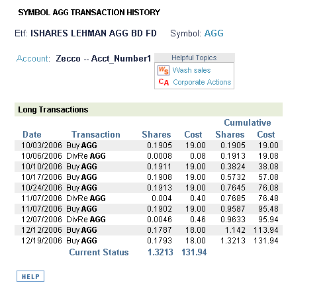This screenshot has height=295, width=329.
Task: Click the CA corporate actions icon
Action: pos(164,82)
